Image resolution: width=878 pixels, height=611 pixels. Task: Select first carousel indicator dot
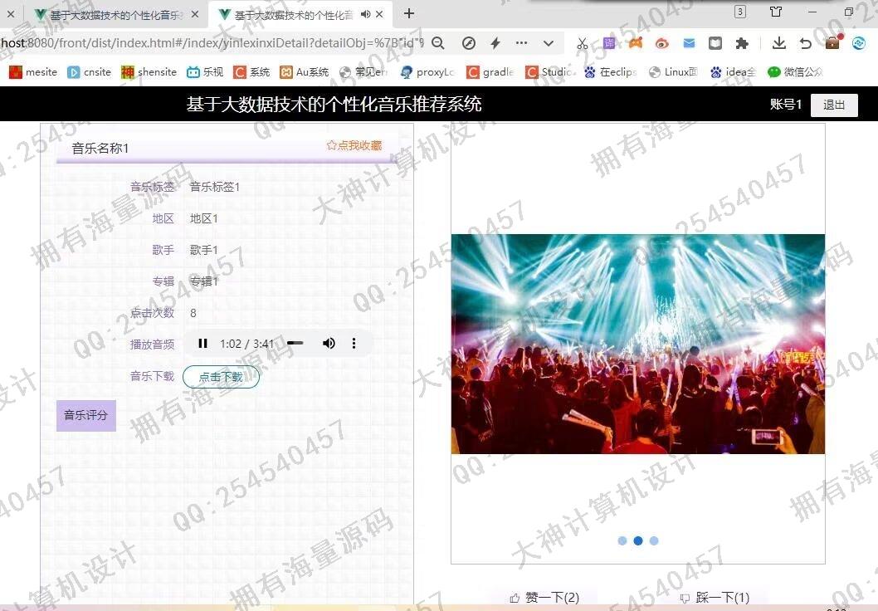(622, 540)
